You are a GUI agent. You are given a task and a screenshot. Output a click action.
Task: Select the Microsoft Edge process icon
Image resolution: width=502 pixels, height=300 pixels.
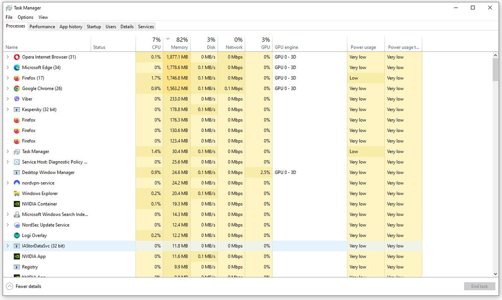point(17,68)
